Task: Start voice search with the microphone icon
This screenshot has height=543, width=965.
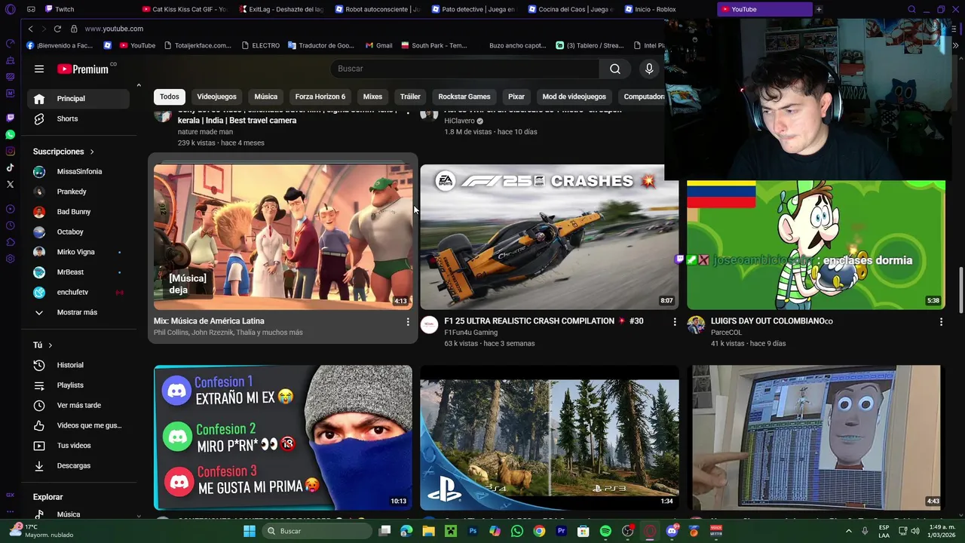Action: [649, 69]
